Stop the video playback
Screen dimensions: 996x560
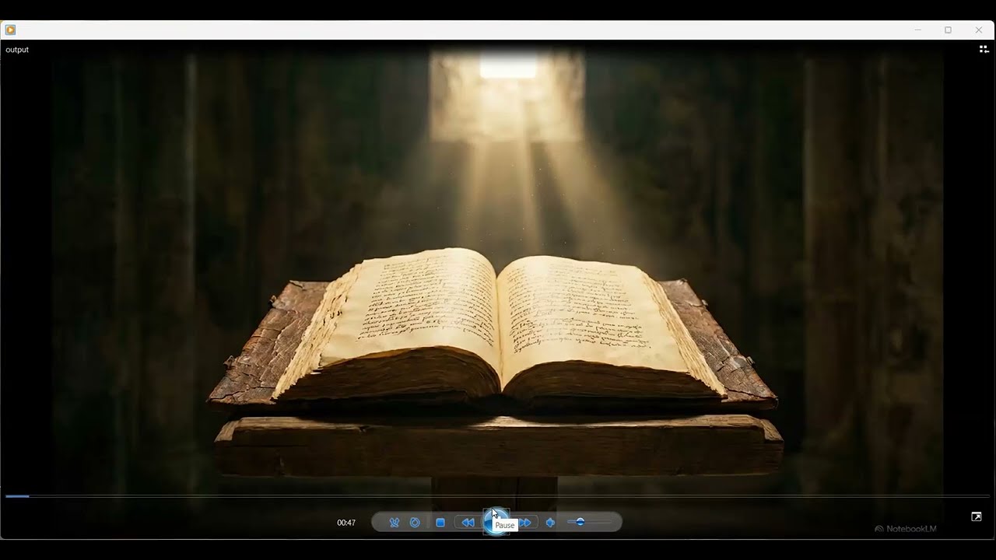pyautogui.click(x=440, y=523)
